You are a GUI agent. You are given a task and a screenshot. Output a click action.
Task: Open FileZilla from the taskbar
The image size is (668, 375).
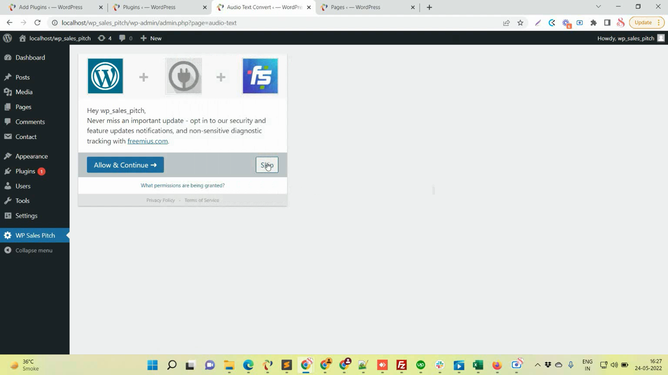[x=401, y=365]
